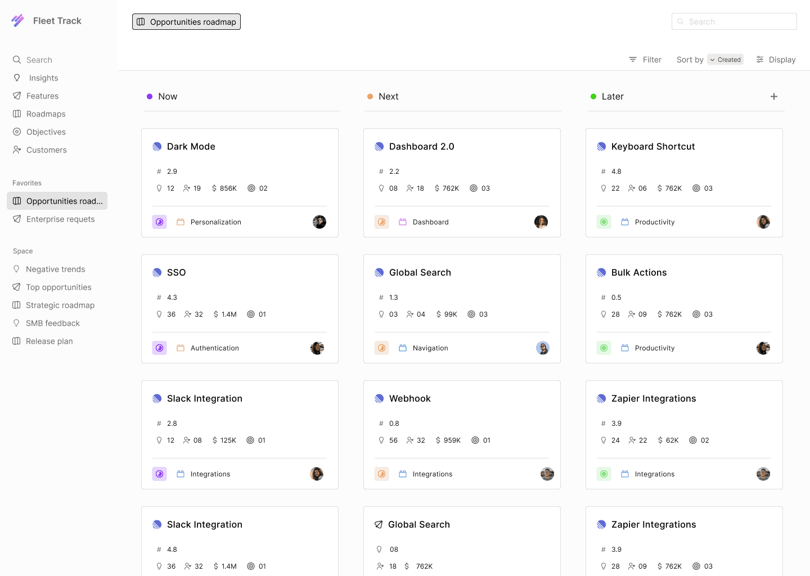
Task: Open the Created sort dropdown
Action: click(x=725, y=60)
